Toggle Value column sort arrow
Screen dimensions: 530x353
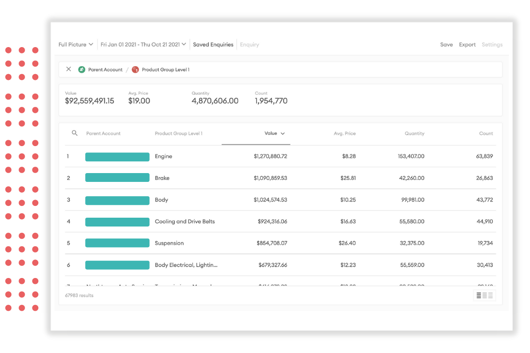click(x=283, y=133)
